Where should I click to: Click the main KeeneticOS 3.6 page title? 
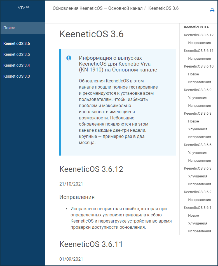[92, 34]
